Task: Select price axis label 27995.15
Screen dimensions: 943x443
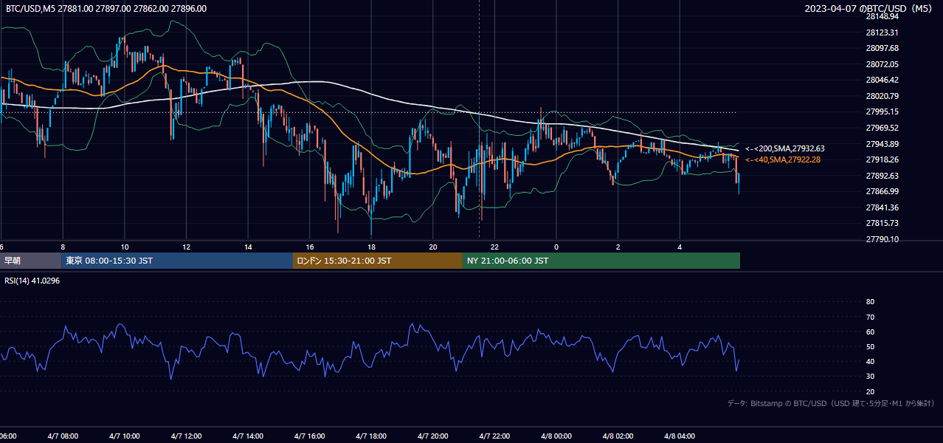Action: pyautogui.click(x=882, y=111)
